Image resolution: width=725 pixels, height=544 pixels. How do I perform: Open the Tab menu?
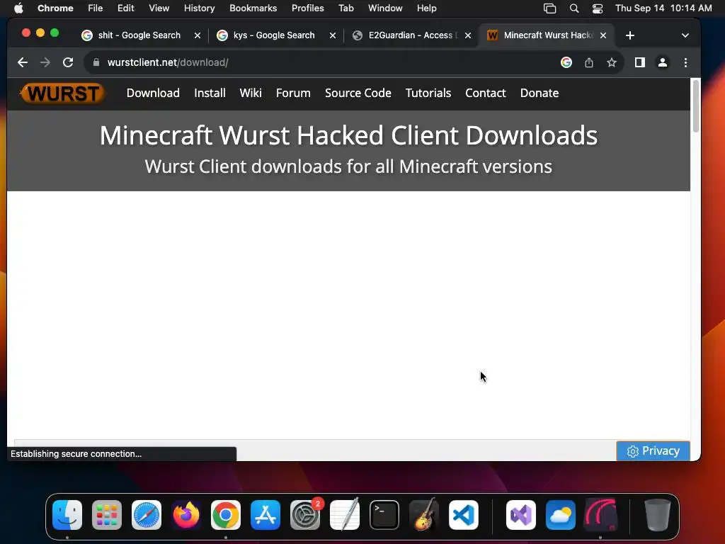pos(346,8)
